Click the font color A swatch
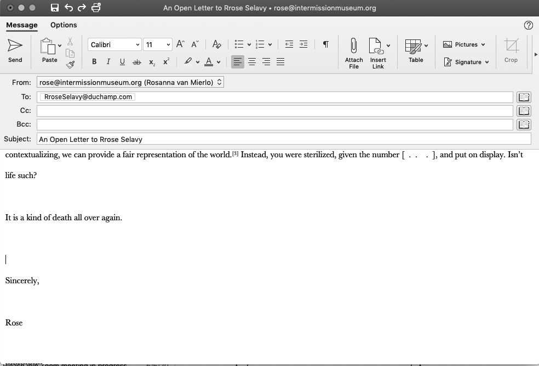The width and height of the screenshot is (539, 366). [208, 62]
